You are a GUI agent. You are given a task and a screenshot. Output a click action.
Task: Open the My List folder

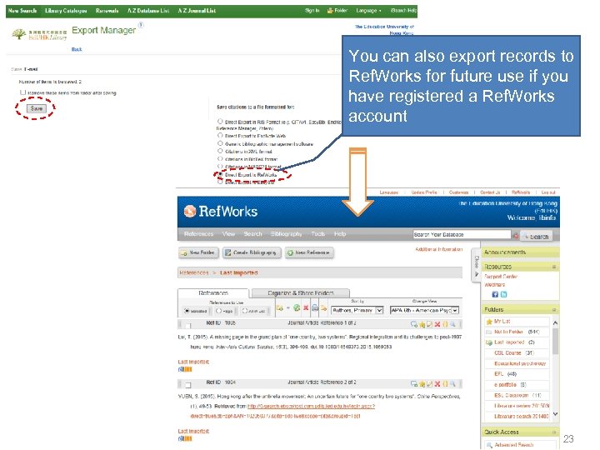502,322
